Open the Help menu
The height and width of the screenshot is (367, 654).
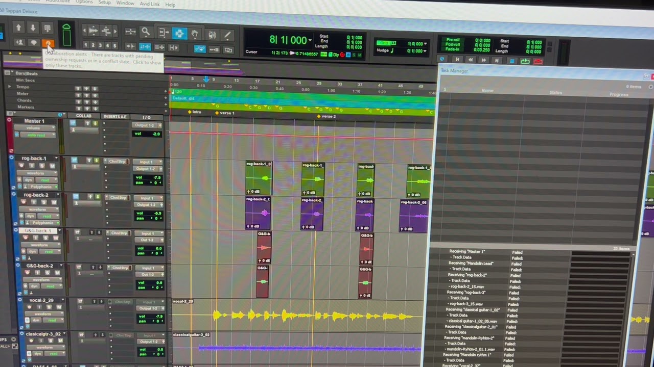(170, 5)
